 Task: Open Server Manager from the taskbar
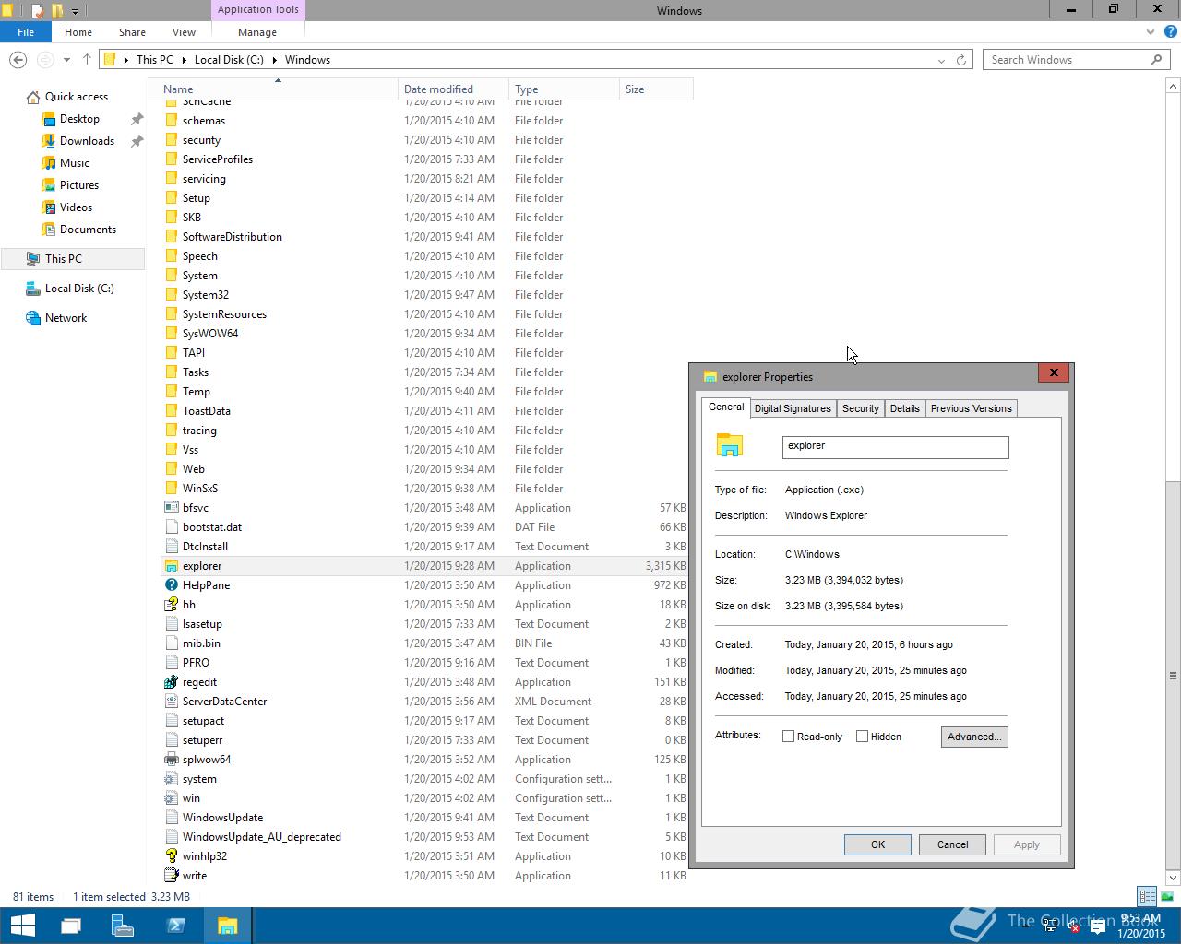pyautogui.click(x=123, y=926)
